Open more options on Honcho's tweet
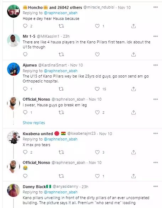The height and width of the screenshot is (208, 162). coord(156,7)
